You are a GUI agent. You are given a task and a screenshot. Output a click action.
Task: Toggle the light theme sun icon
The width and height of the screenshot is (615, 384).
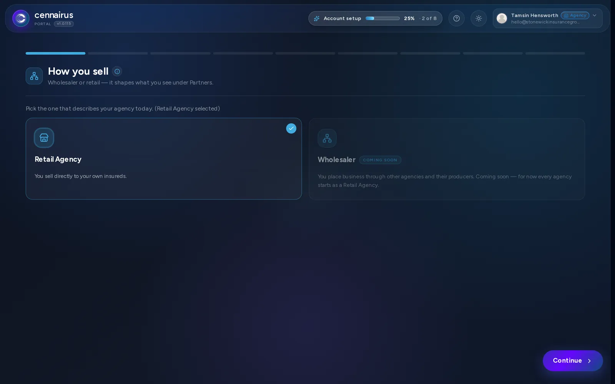pos(479,18)
